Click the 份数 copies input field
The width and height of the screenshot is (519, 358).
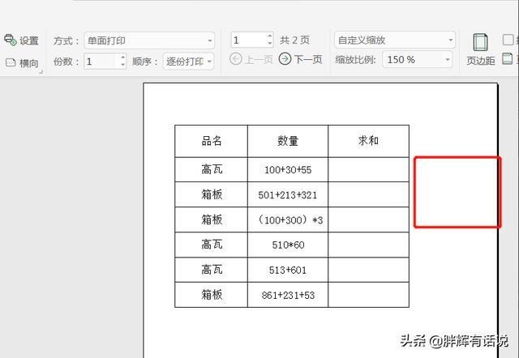click(x=101, y=61)
